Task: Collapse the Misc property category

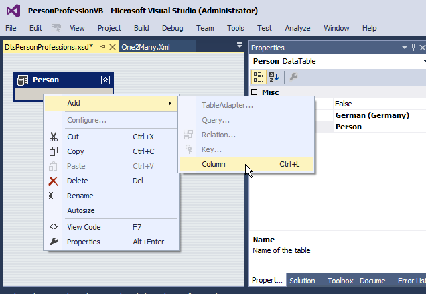Action: (x=255, y=92)
